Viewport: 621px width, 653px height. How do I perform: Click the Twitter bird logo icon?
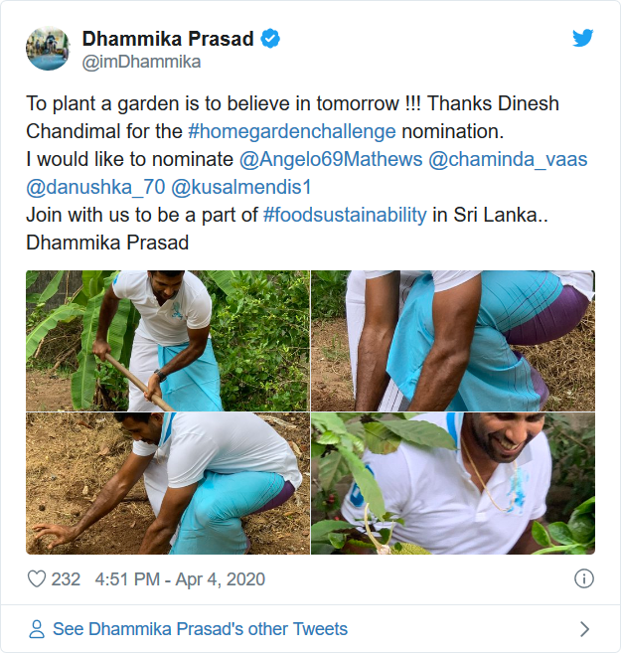[x=583, y=38]
